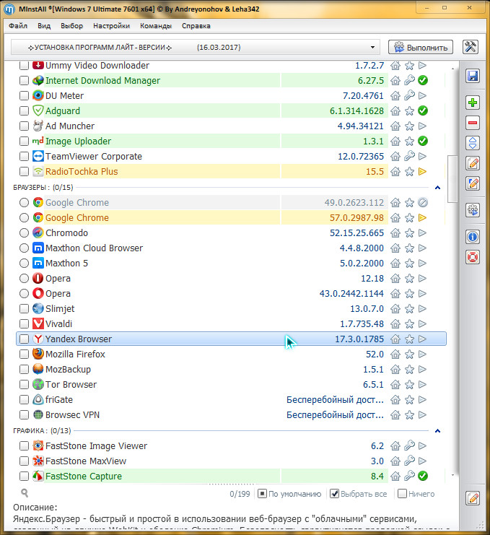Viewport: 490px width, 535px height.
Task: Select the MozBackup row
Action: (x=231, y=369)
